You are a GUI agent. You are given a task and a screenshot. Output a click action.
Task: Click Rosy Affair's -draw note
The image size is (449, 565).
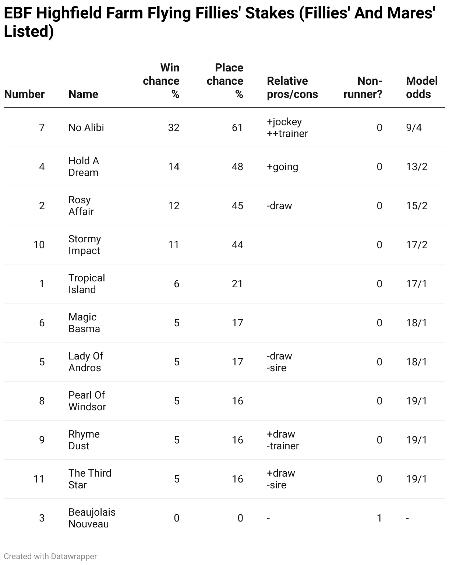tap(279, 206)
